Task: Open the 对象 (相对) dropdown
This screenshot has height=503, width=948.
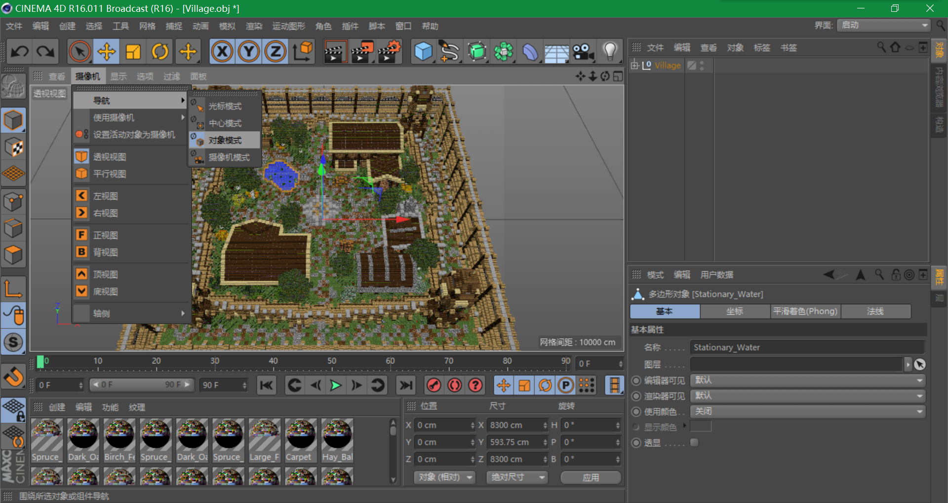Action: point(445,477)
